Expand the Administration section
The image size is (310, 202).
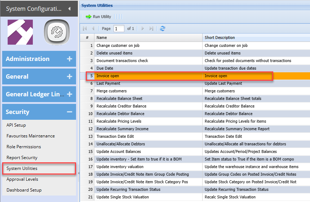[70, 59]
